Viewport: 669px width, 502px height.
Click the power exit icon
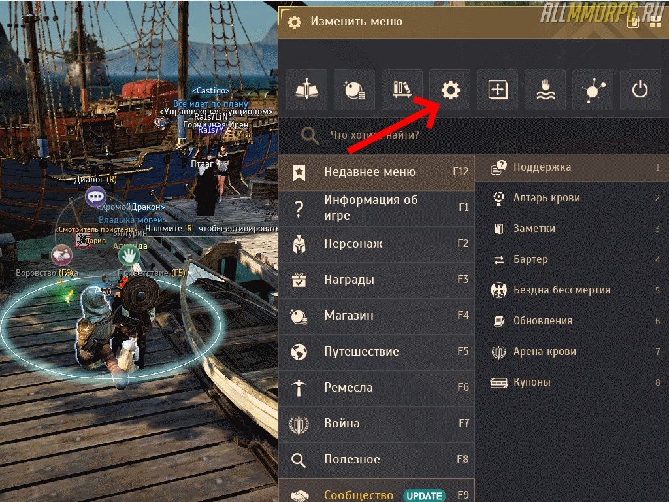640,90
